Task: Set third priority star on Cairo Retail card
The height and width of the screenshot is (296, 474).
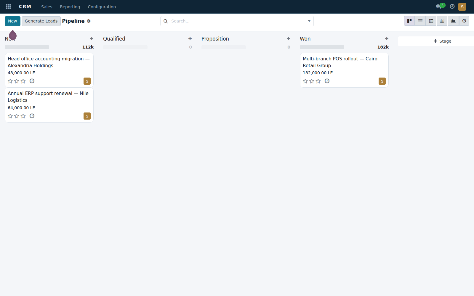Action: point(318,81)
